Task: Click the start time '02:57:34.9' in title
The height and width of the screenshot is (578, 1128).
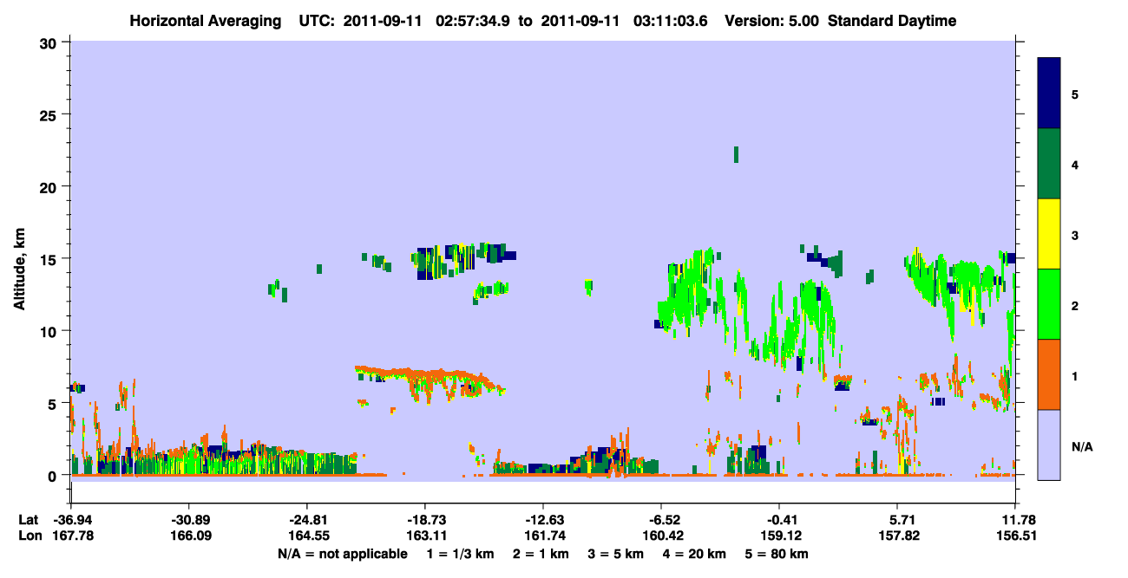Action: coord(474,21)
